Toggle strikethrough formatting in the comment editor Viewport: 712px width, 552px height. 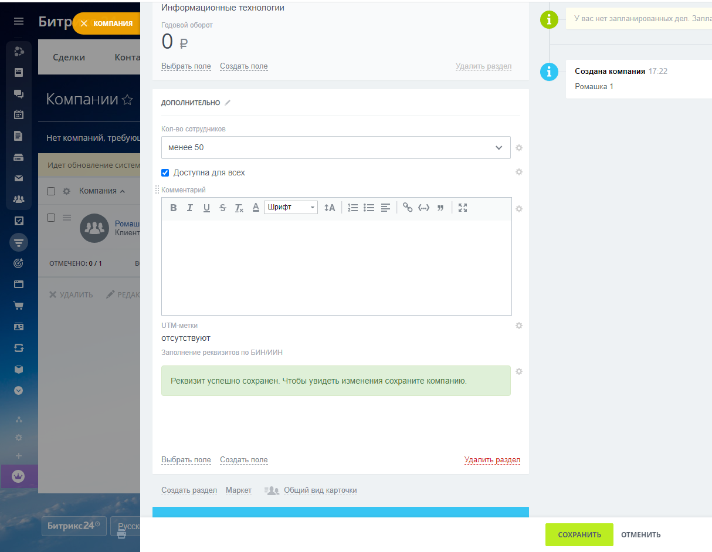tap(223, 208)
